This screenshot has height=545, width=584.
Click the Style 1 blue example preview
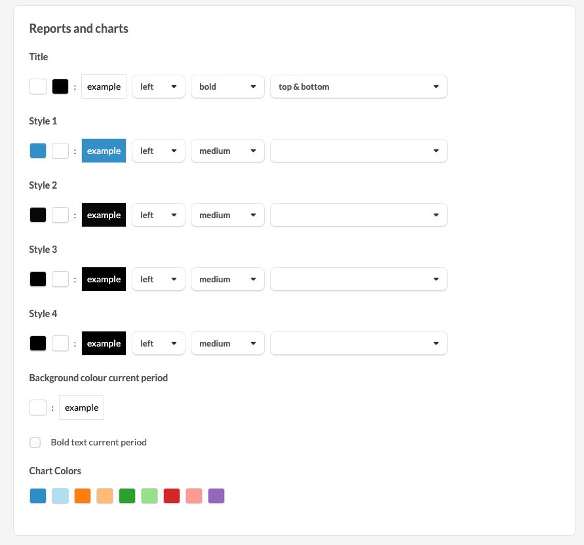(x=104, y=151)
